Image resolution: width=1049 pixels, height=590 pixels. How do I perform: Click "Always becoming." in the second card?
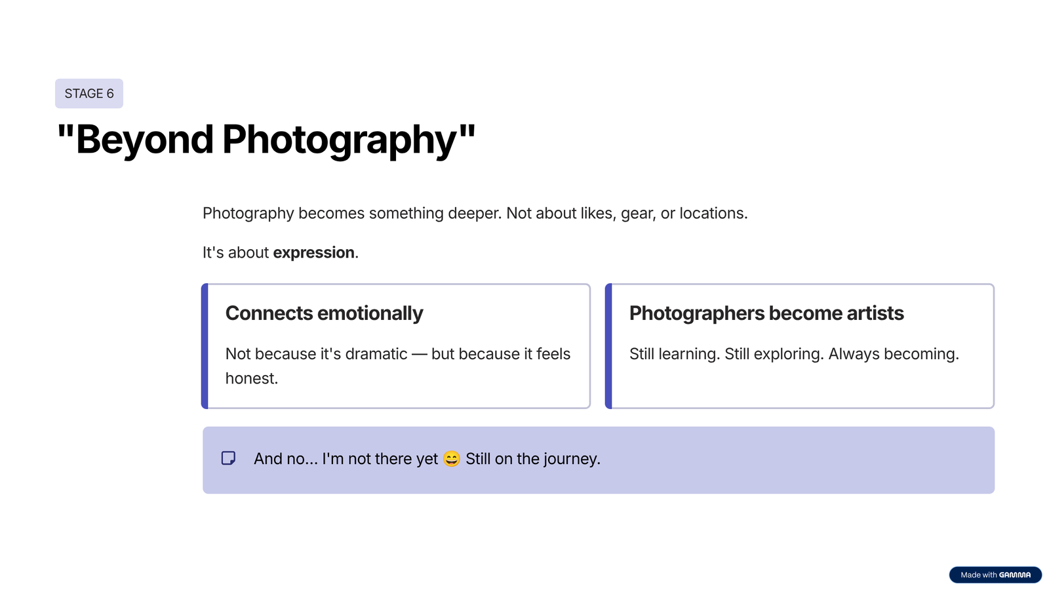pyautogui.click(x=893, y=354)
